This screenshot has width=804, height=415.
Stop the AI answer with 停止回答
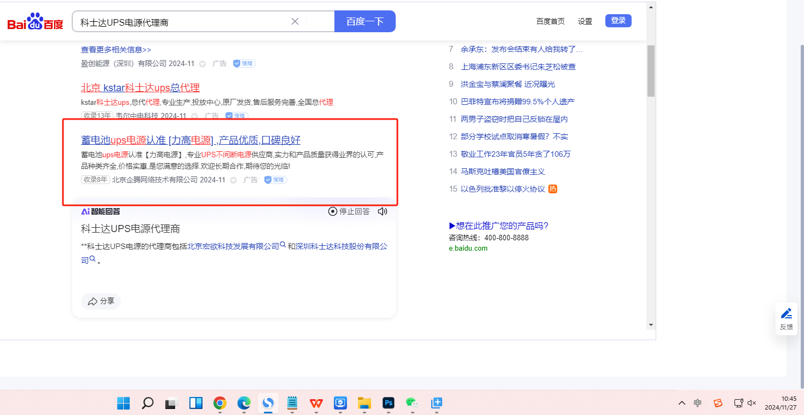click(x=349, y=211)
